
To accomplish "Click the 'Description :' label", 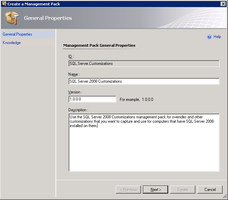I will click(78, 110).
